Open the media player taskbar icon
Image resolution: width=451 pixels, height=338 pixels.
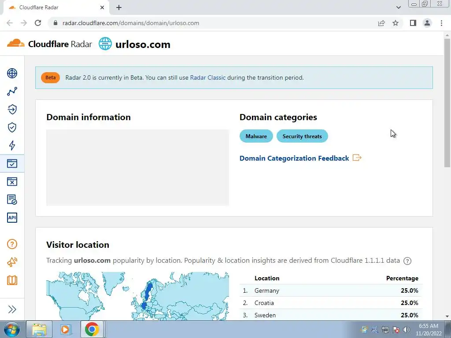pyautogui.click(x=65, y=329)
